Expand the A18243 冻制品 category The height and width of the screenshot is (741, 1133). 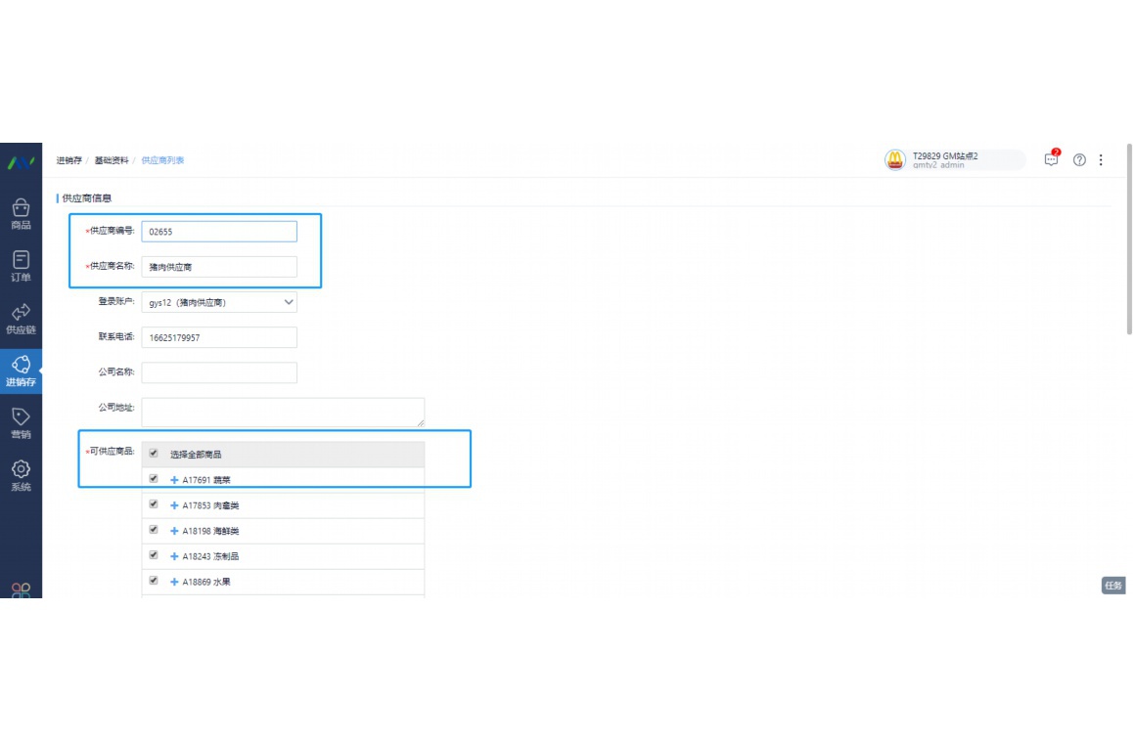click(174, 556)
